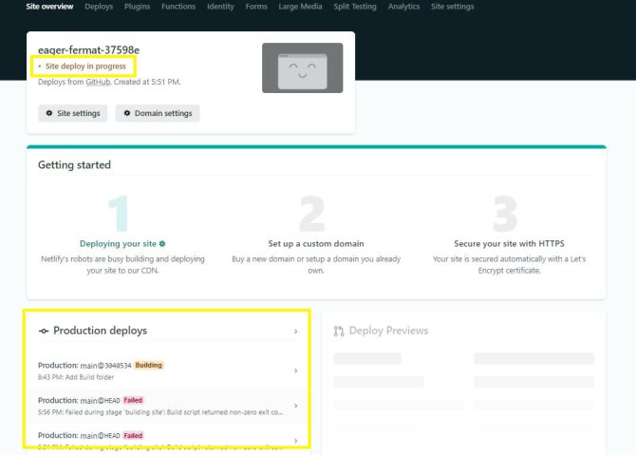Click chevron on the last failed deploy row
The image size is (636, 455).
click(x=295, y=441)
